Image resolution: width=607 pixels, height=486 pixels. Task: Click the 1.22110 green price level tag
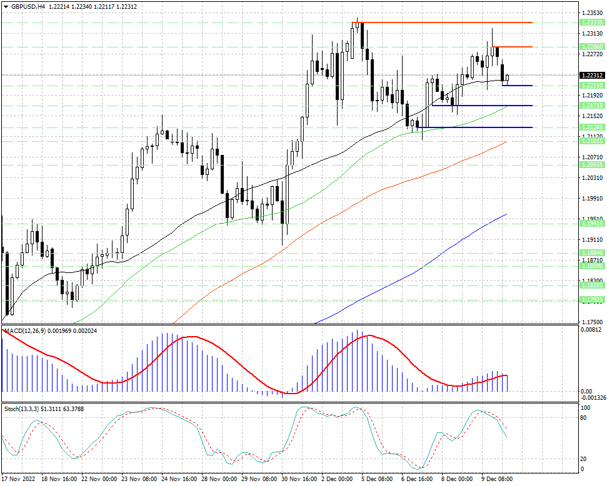592,85
